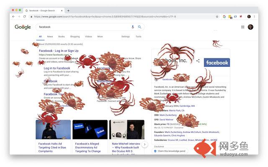
Task: Reload the page with the refresh icon
Action: pos(25,17)
